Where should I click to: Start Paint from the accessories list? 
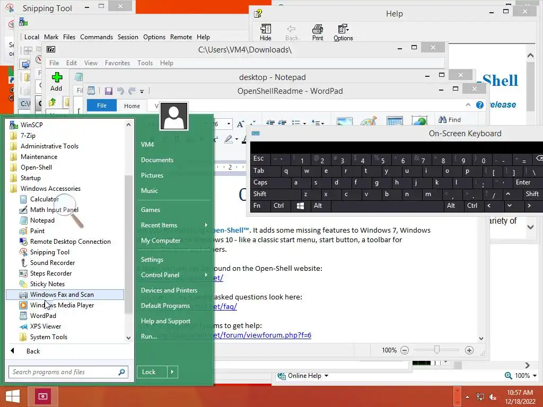click(37, 231)
